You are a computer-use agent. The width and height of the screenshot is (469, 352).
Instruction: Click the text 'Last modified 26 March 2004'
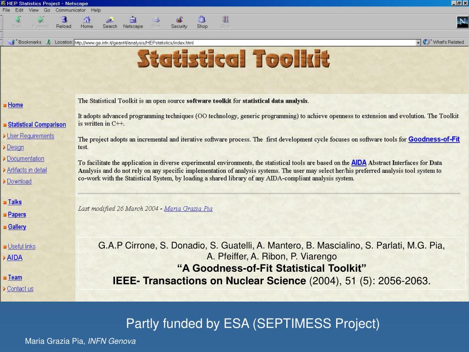point(118,209)
